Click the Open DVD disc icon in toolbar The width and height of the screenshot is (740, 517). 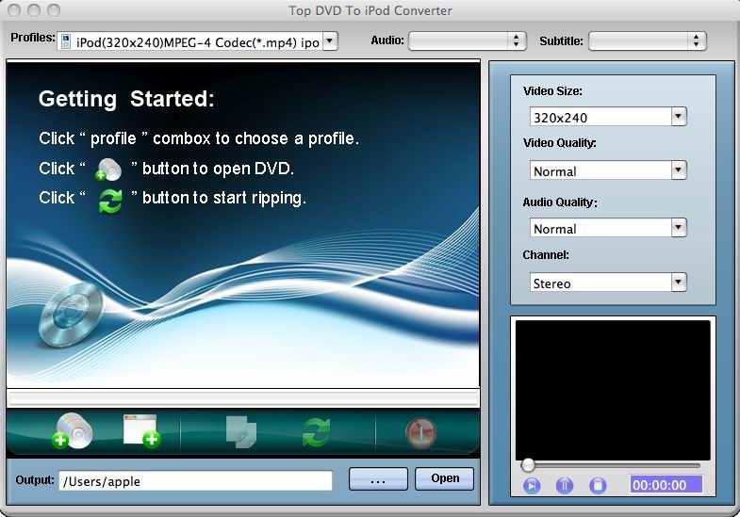click(x=73, y=430)
